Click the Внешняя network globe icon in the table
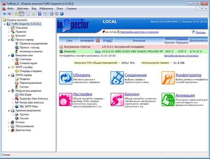The image size is (210, 159). [61, 51]
